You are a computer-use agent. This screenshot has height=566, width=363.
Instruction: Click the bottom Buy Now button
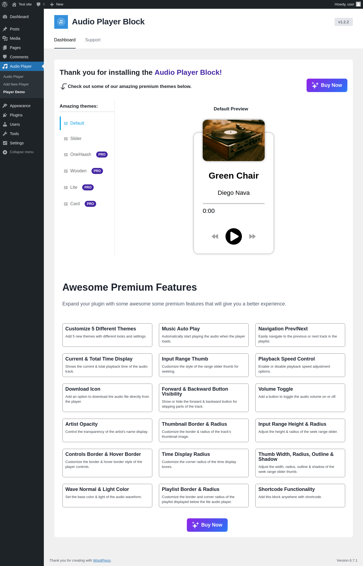coord(207,525)
